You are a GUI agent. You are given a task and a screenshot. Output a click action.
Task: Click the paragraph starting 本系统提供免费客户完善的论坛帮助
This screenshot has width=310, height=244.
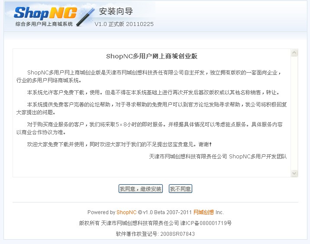click(152, 108)
